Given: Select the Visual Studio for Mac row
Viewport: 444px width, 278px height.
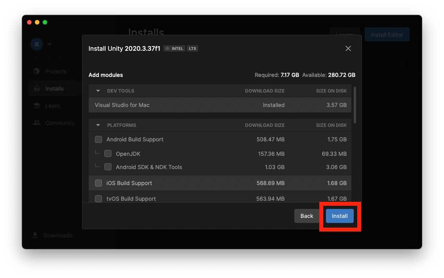Looking at the screenshot, I should coord(220,105).
